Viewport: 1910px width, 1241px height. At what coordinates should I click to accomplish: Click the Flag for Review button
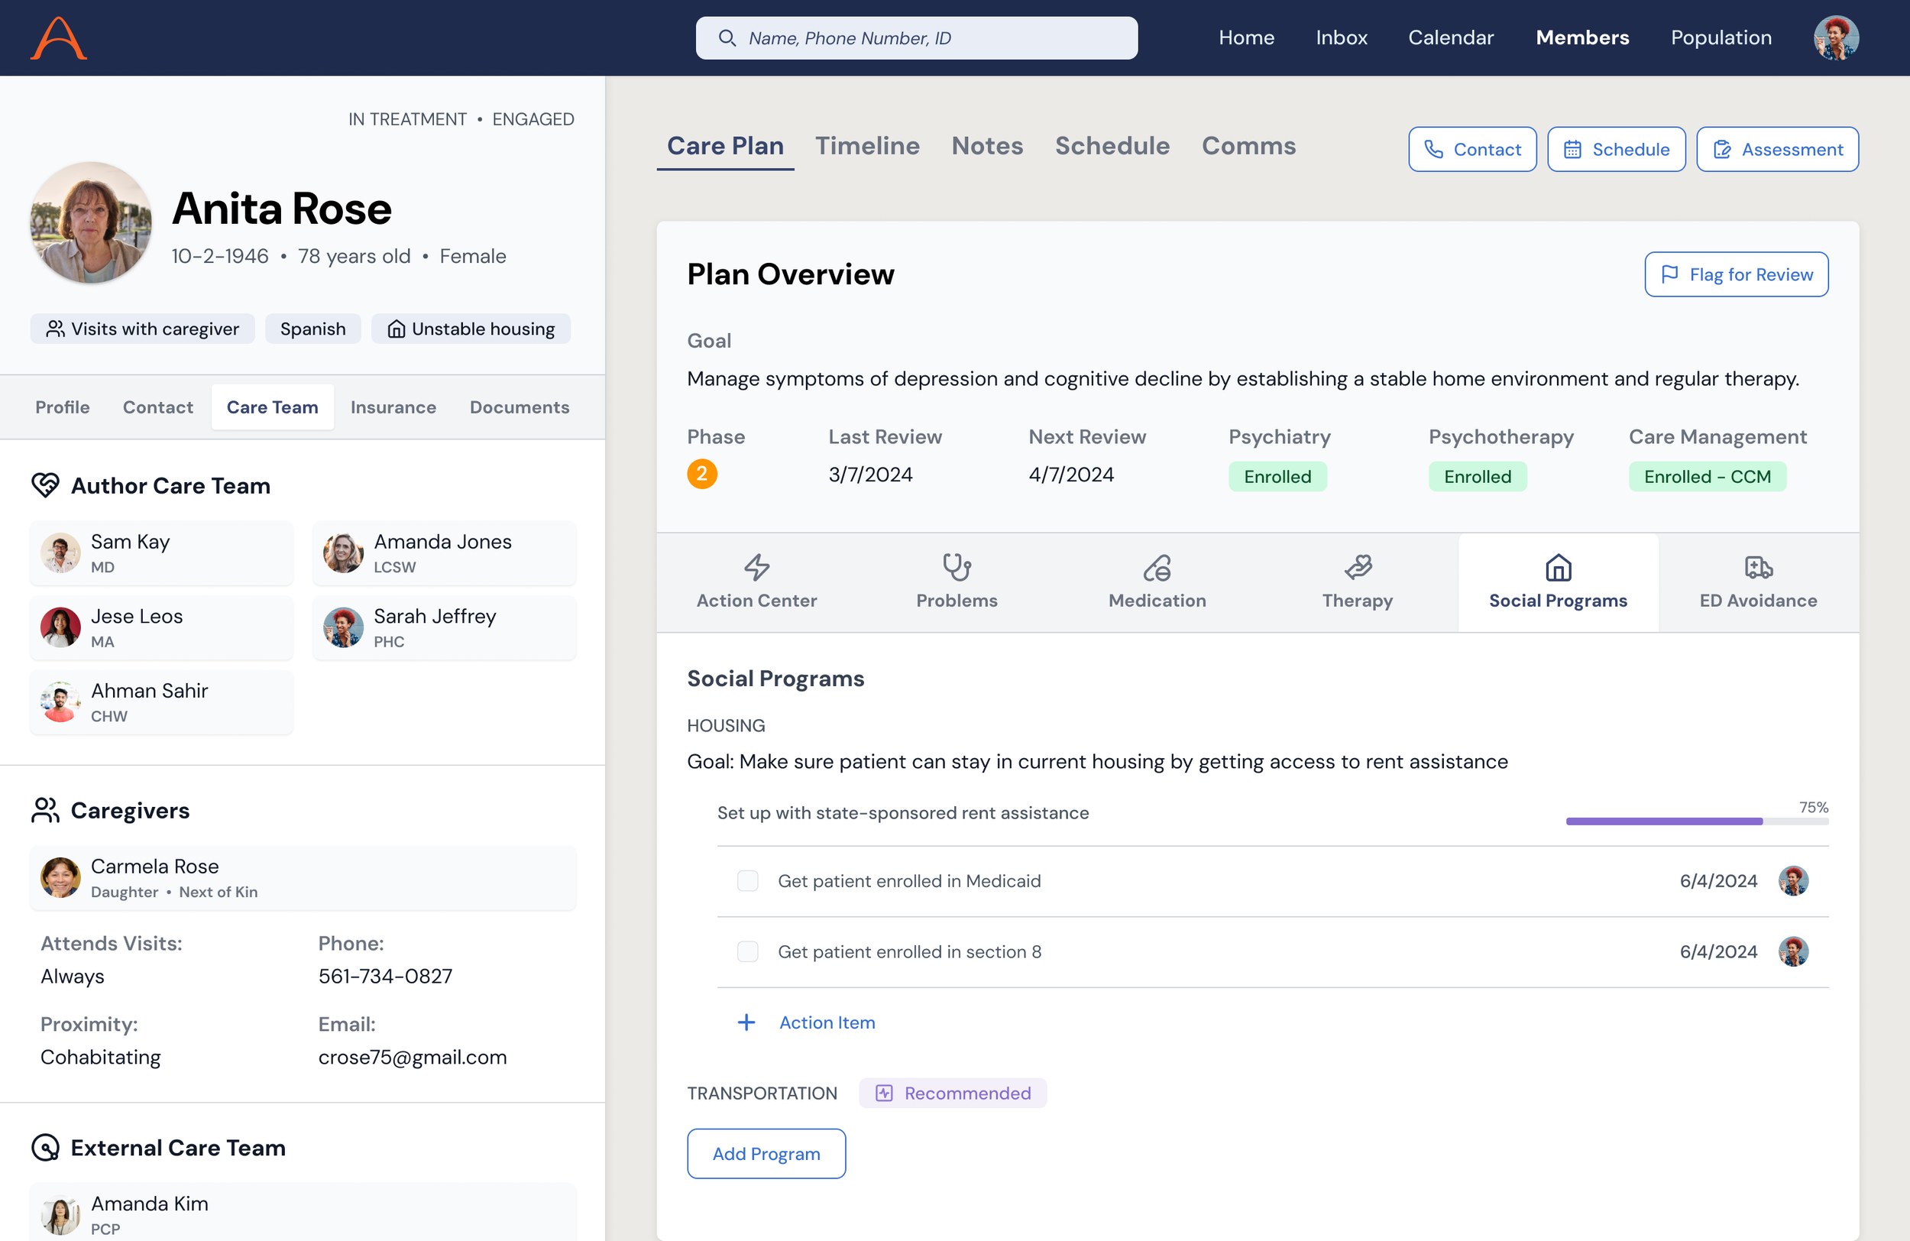pos(1736,274)
